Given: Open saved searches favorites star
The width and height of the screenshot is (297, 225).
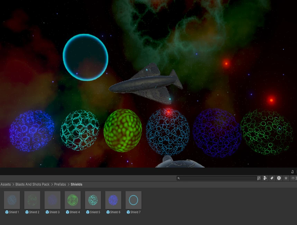Looking at the screenshot, I should click(x=286, y=178).
